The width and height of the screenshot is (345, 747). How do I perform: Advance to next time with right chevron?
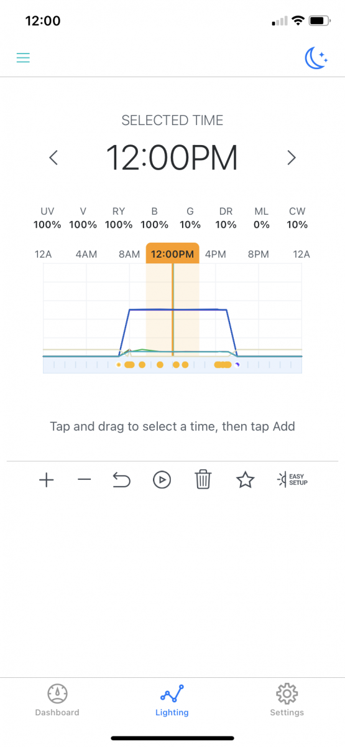(x=292, y=157)
